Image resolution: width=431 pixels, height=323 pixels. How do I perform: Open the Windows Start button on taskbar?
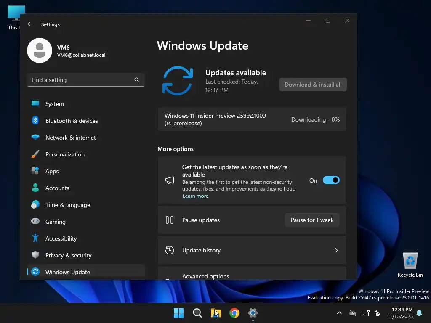[178, 313]
